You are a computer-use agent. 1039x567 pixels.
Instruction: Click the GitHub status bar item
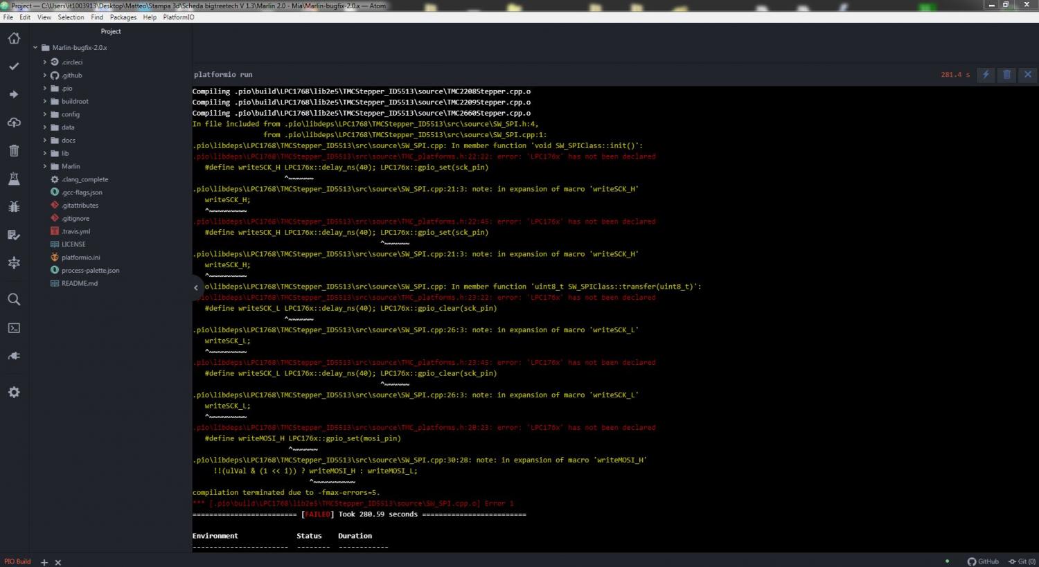click(983, 561)
